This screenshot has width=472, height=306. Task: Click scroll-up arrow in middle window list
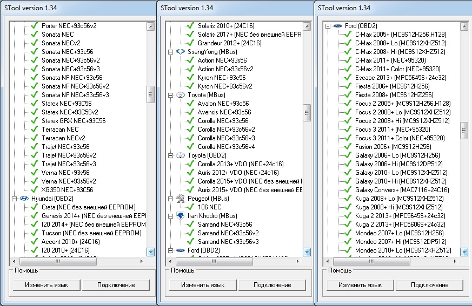click(307, 26)
